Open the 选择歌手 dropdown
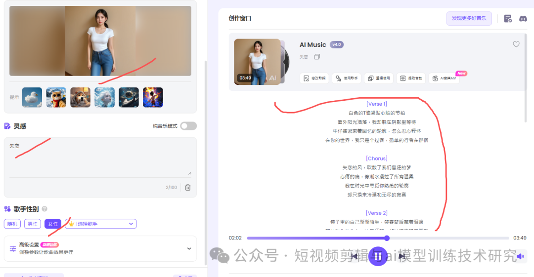Image resolution: width=534 pixels, height=277 pixels. coord(101,224)
